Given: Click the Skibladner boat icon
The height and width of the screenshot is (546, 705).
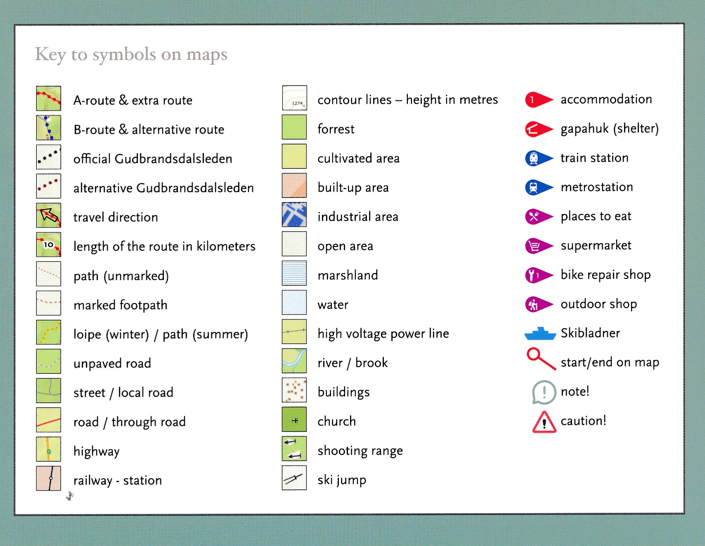Looking at the screenshot, I should (x=540, y=333).
